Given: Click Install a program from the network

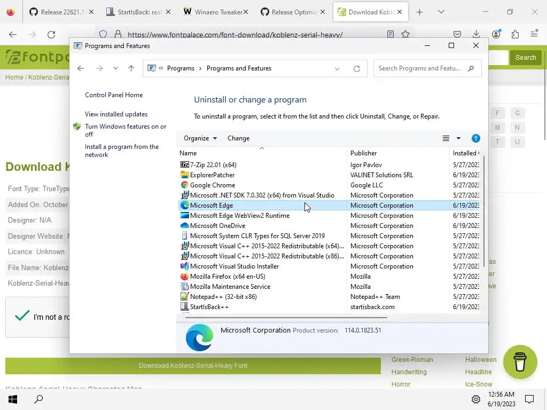Looking at the screenshot, I should tap(122, 151).
